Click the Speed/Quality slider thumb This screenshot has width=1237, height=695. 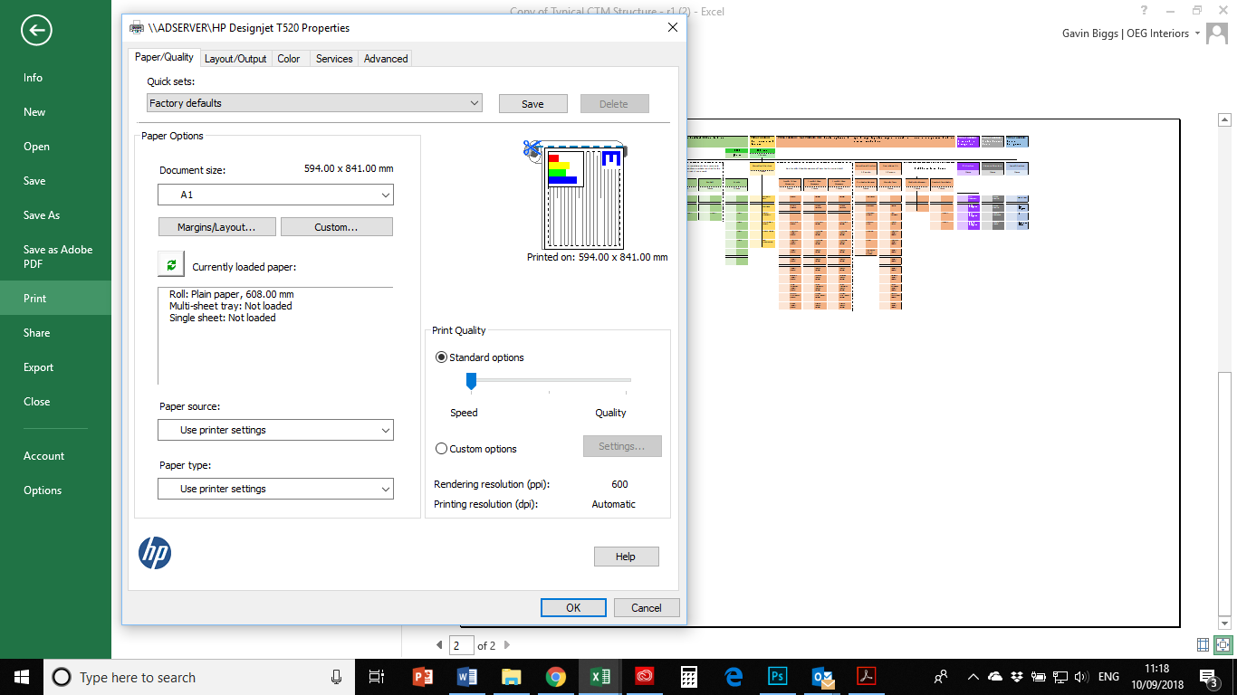click(x=471, y=381)
